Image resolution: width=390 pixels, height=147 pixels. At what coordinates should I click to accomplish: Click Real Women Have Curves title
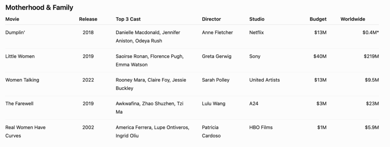pyautogui.click(x=25, y=131)
